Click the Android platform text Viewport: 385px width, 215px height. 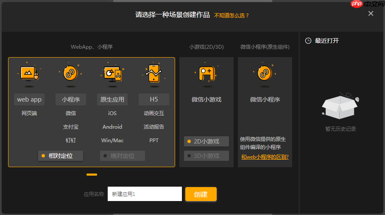112,127
